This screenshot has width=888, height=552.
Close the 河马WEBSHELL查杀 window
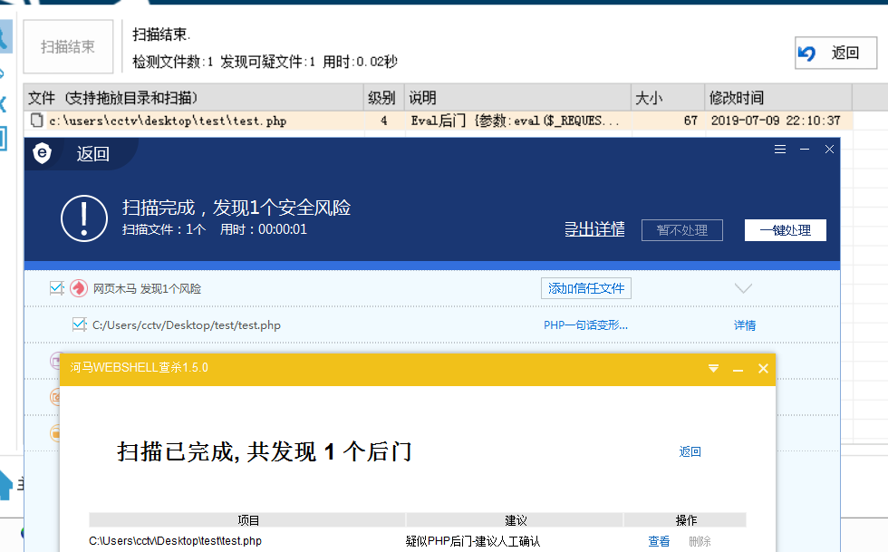click(763, 369)
